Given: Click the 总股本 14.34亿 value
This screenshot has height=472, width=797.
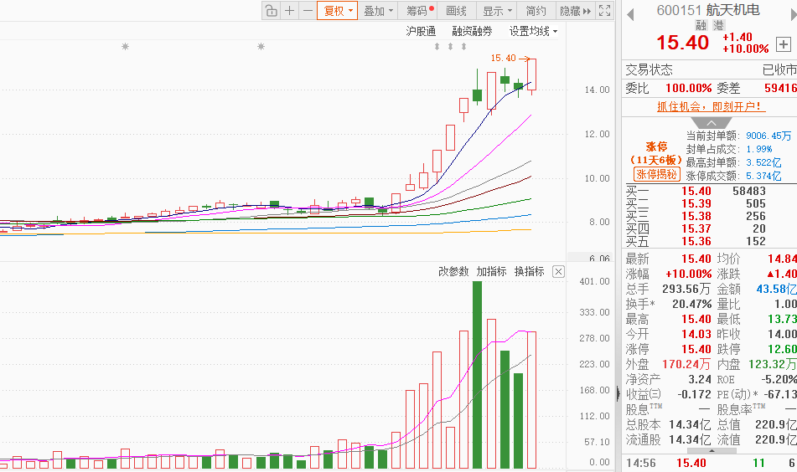Looking at the screenshot, I should (x=690, y=424).
